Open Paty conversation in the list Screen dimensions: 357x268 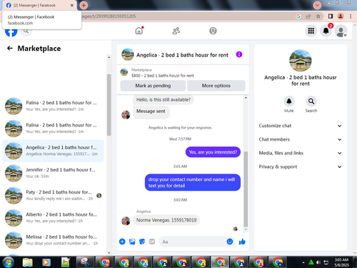coord(54,195)
